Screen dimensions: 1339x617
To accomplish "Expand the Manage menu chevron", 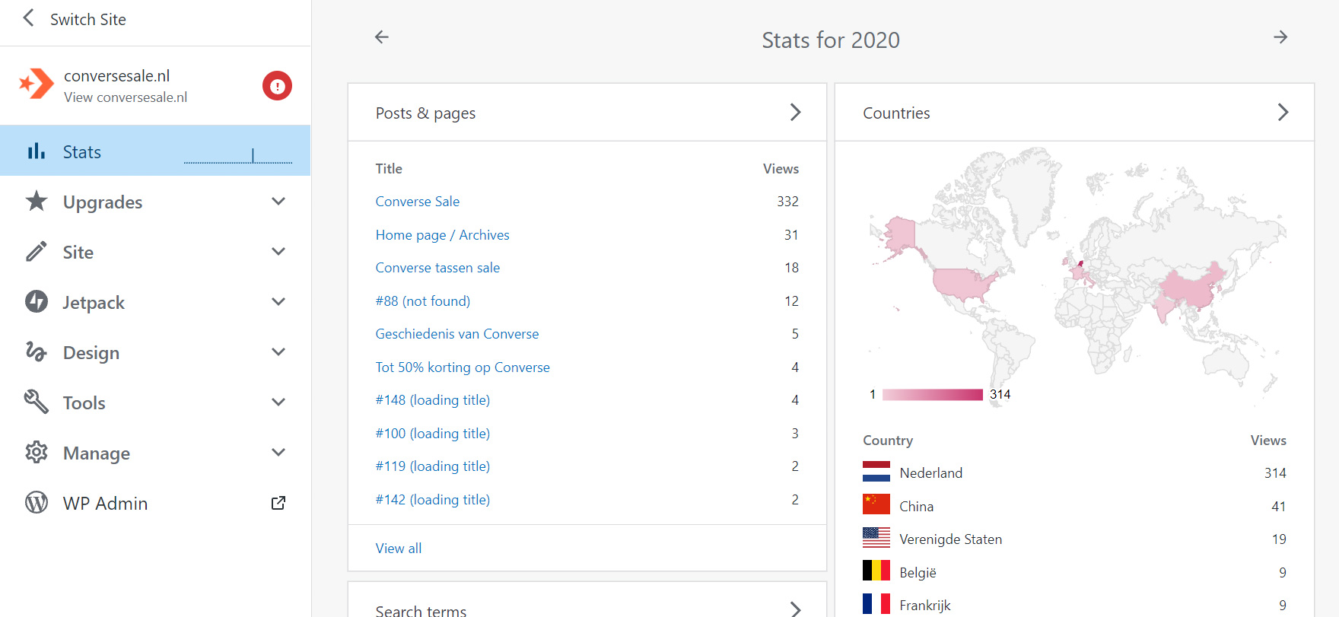I will pos(278,452).
